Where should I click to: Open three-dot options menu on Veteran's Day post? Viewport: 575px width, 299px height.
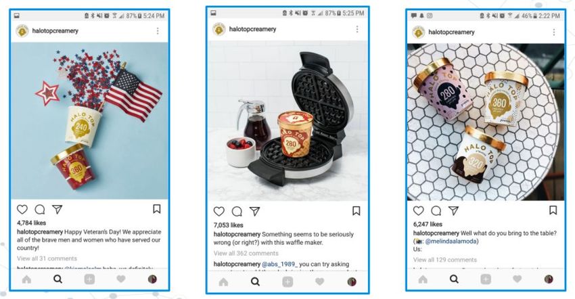[x=158, y=31]
